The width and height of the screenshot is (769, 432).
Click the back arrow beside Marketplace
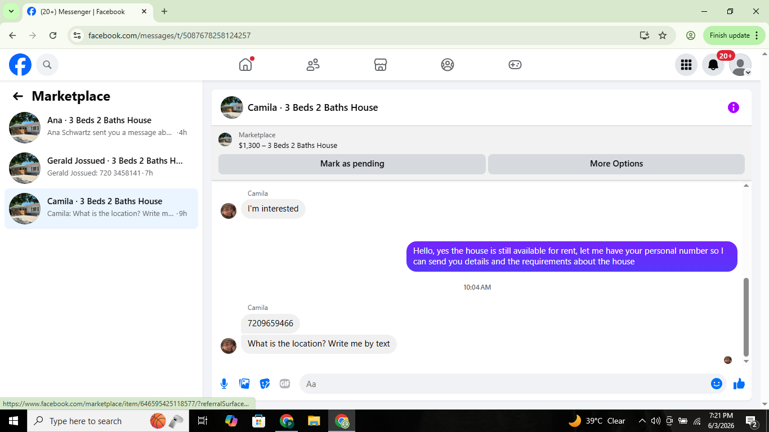point(18,96)
